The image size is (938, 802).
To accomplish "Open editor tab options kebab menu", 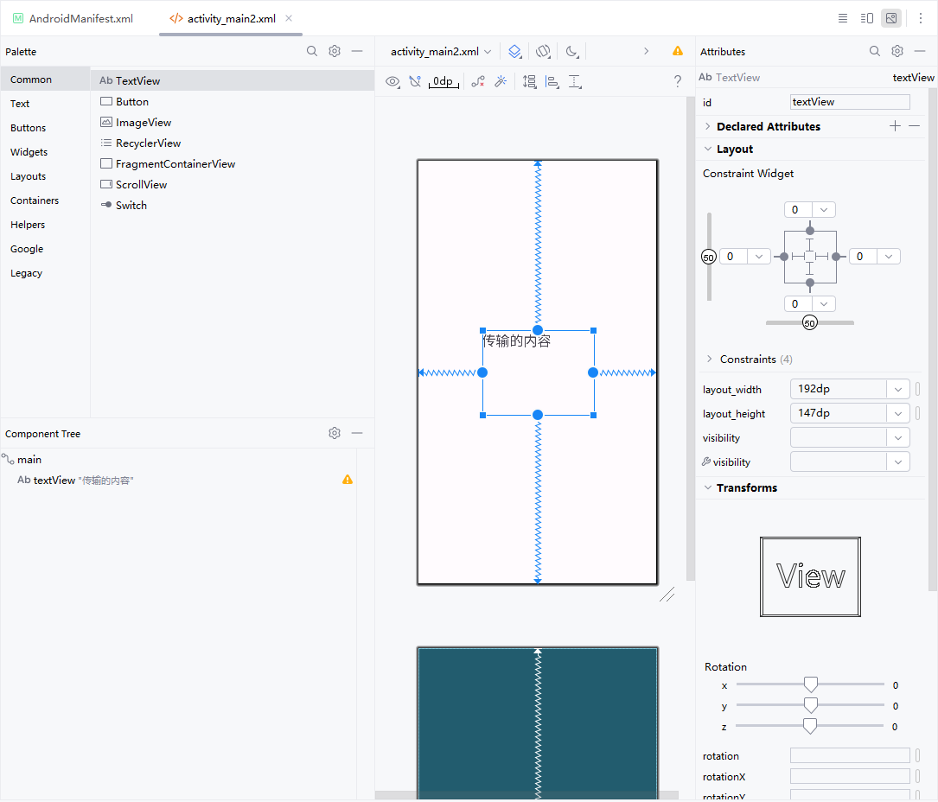I will (x=921, y=18).
